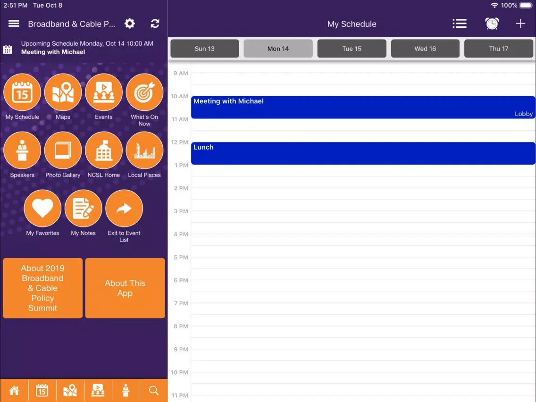Tap the 2:51 PM status bar clock

click(x=16, y=6)
